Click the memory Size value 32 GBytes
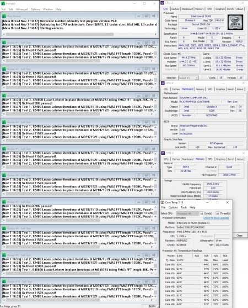The height and width of the screenshot is (308, 248). click(x=186, y=171)
